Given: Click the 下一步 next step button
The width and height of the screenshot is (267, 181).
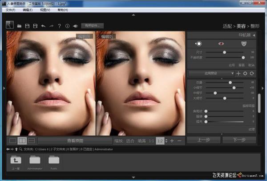Looking at the screenshot, I should point(239,140).
